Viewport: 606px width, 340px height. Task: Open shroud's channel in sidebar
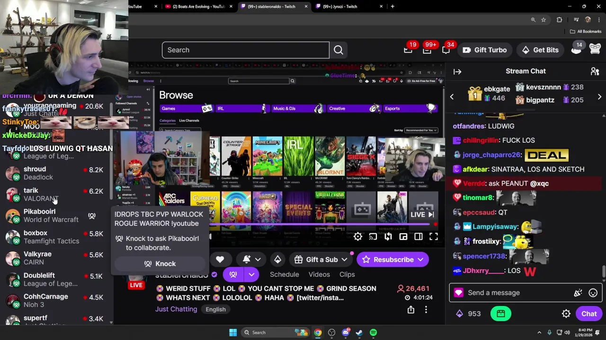coord(57,173)
